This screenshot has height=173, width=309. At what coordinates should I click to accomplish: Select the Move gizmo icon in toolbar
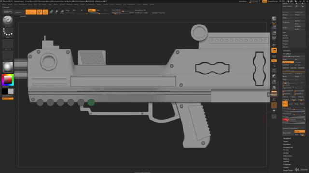pos(51,12)
